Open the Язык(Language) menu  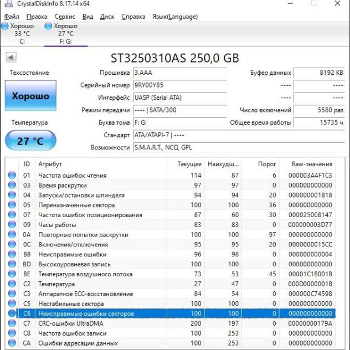click(174, 17)
